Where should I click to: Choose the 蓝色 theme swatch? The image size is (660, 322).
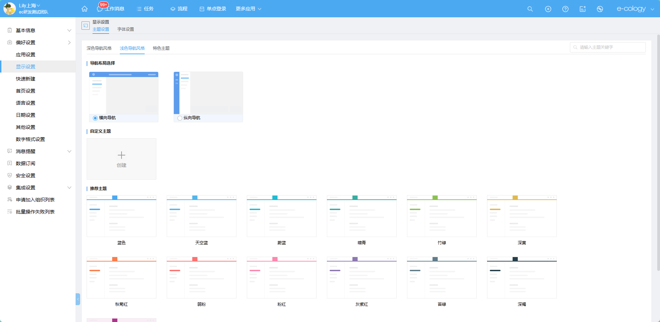[122, 216]
